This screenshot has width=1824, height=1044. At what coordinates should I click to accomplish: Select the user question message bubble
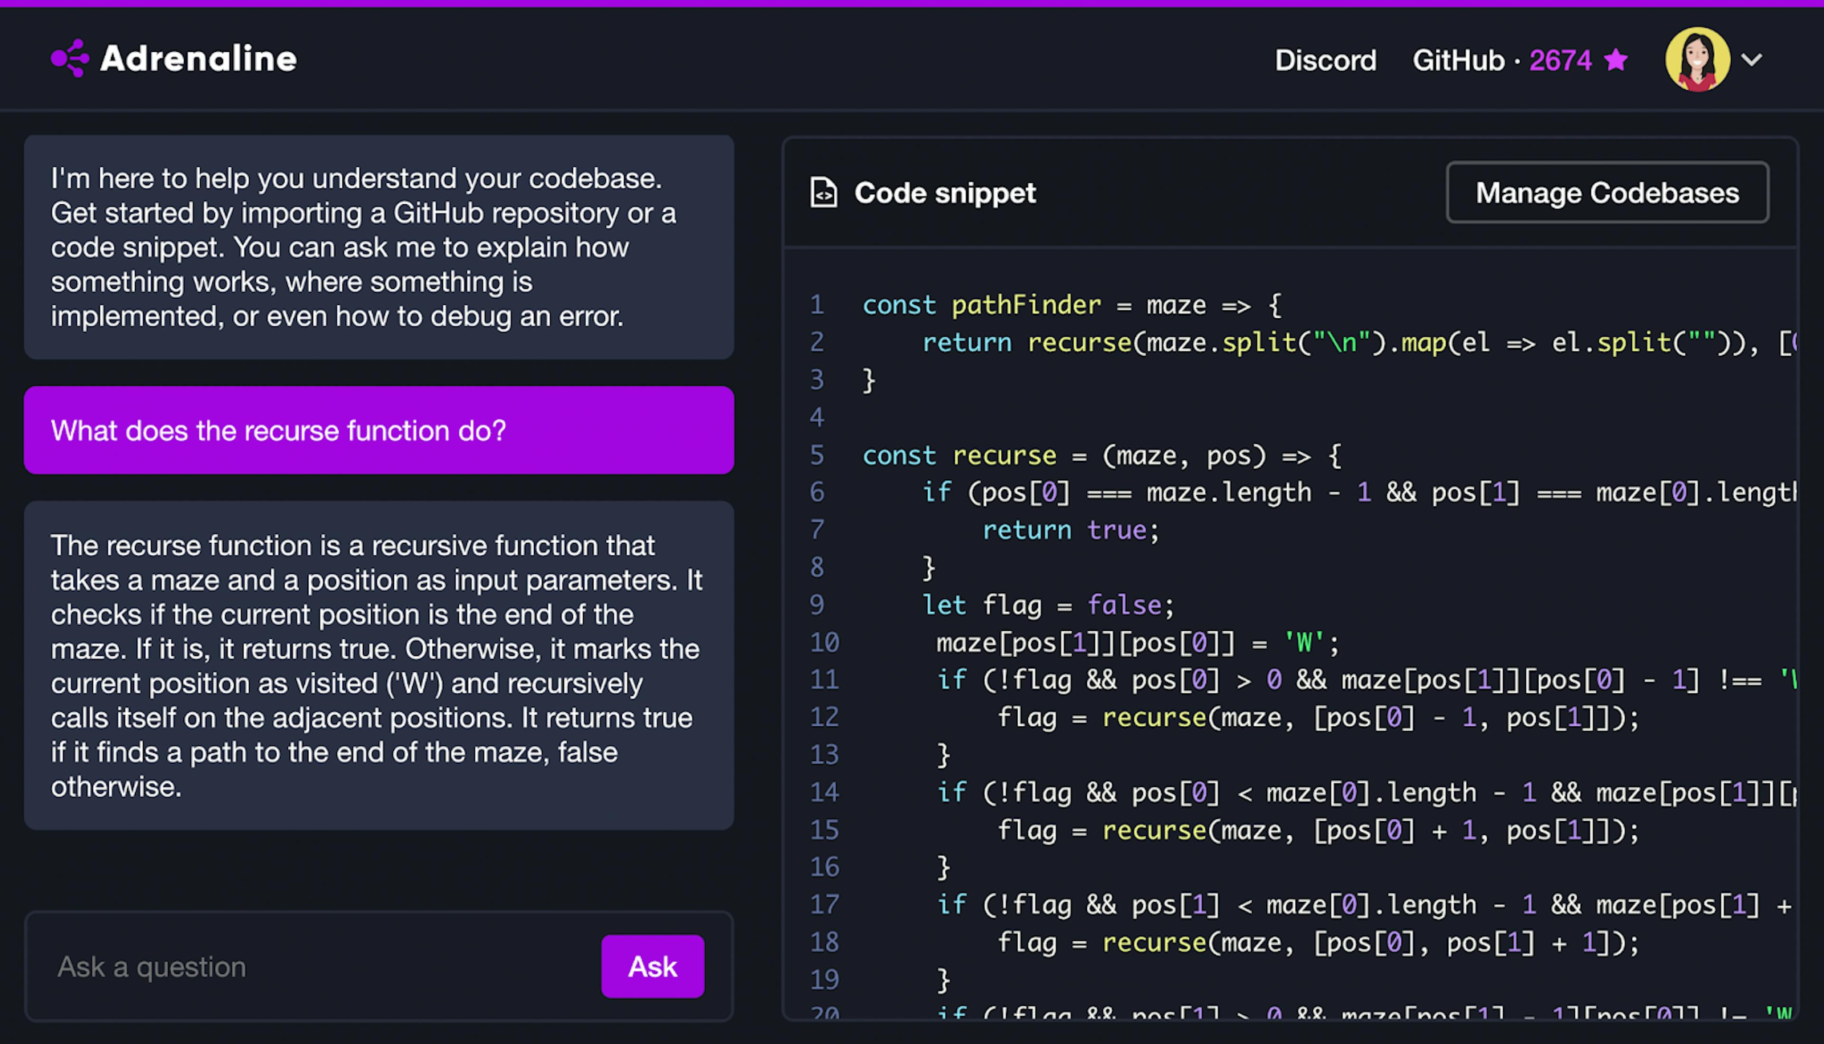point(379,430)
